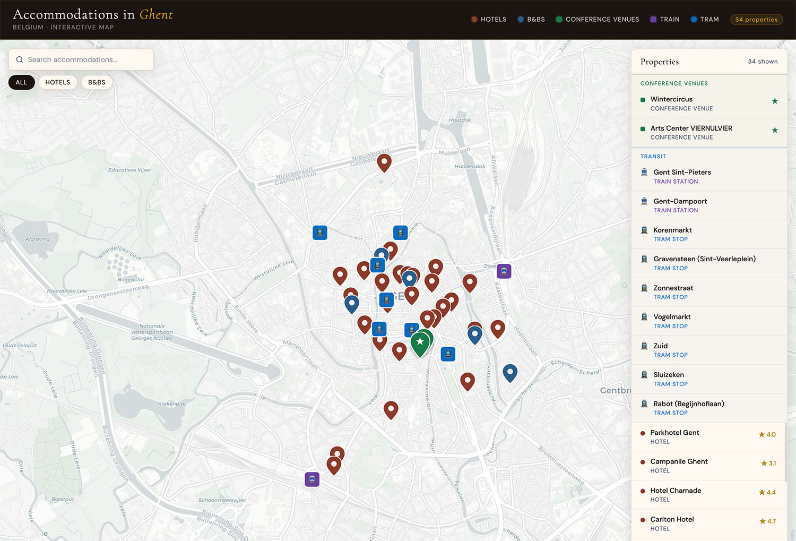This screenshot has height=541, width=796.
Task: Click the 34 properties badge
Action: pos(756,20)
